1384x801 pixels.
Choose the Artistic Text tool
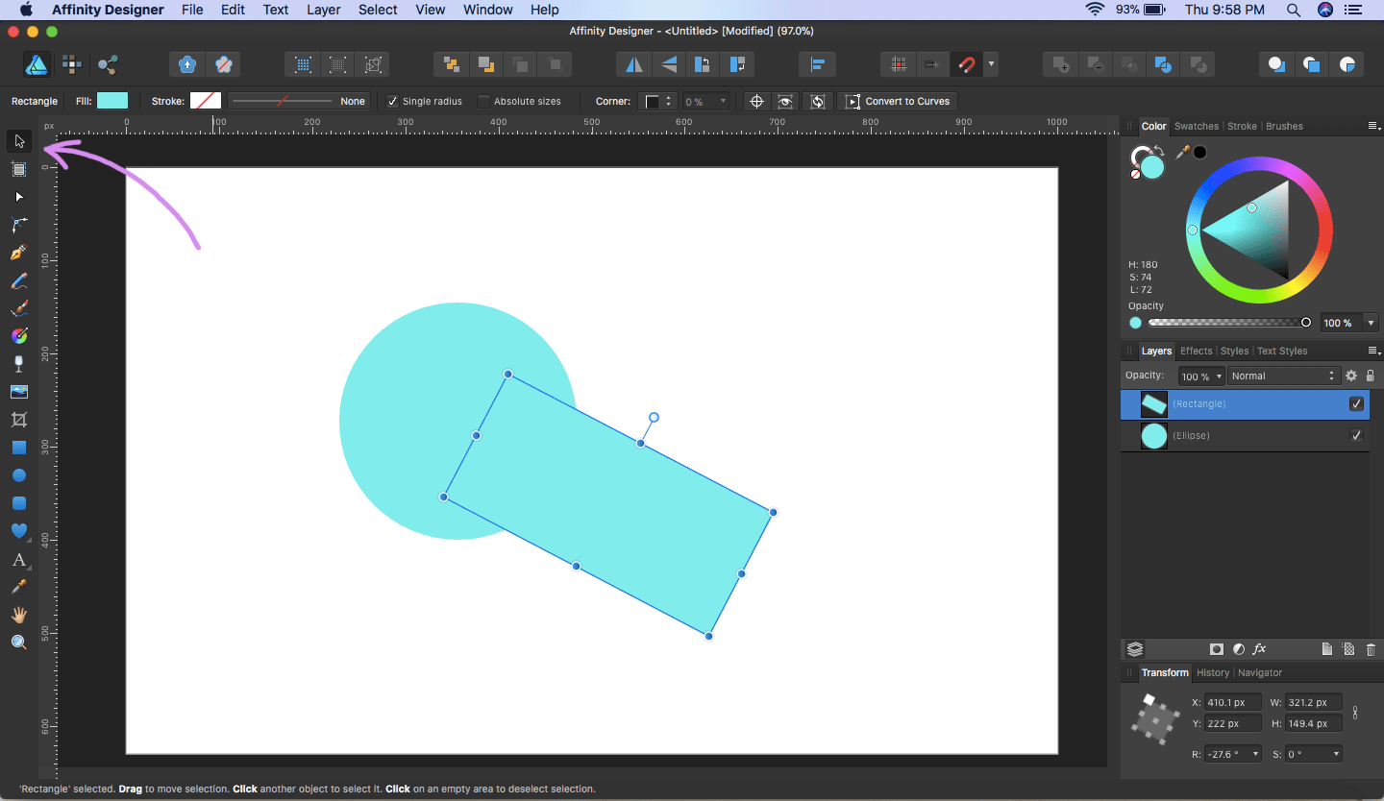click(19, 559)
